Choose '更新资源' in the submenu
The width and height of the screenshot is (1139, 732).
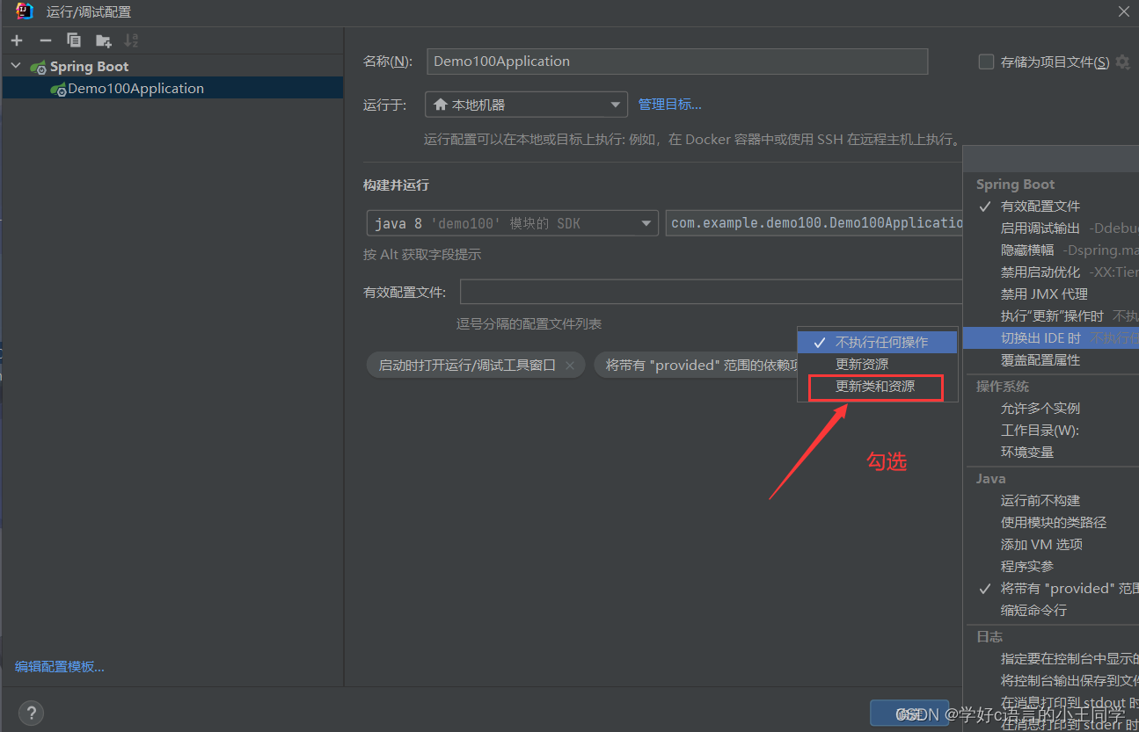point(877,364)
